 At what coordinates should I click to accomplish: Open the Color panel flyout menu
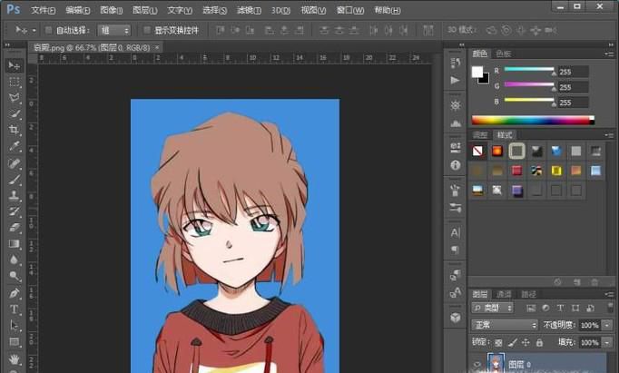(609, 54)
